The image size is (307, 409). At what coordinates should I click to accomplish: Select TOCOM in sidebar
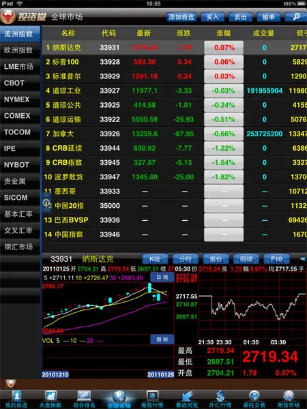point(20,132)
